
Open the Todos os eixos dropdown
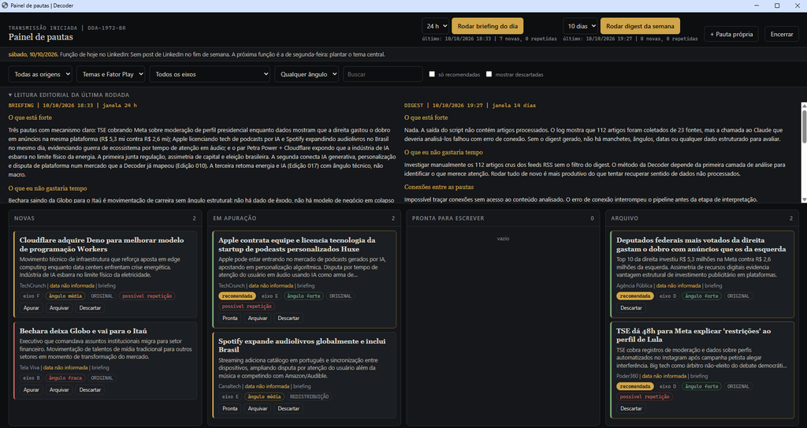pyautogui.click(x=210, y=74)
